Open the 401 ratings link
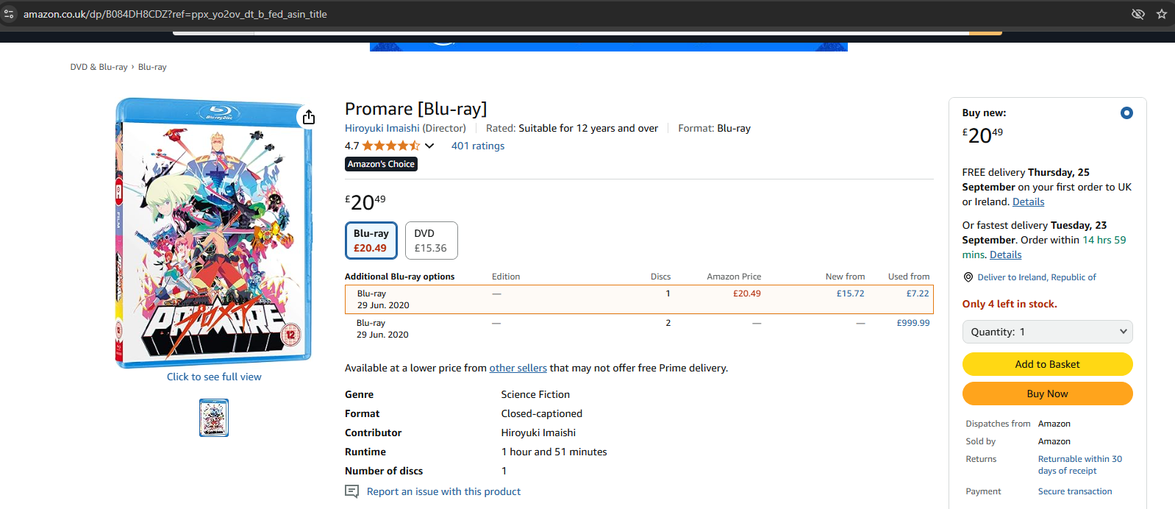 pos(478,146)
